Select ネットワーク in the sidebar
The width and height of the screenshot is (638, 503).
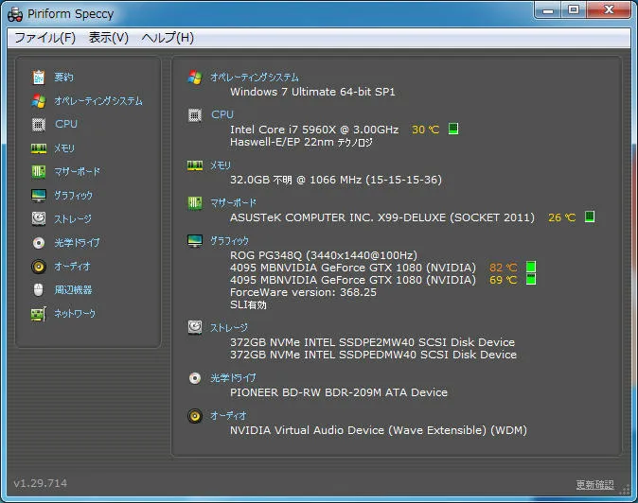[75, 313]
